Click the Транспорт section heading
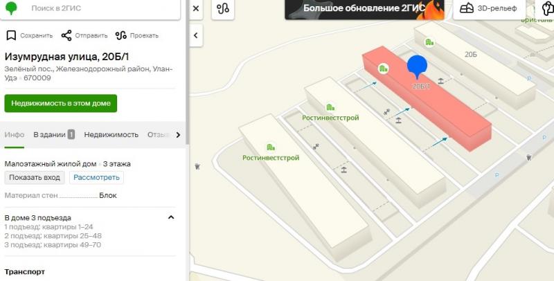 point(25,272)
